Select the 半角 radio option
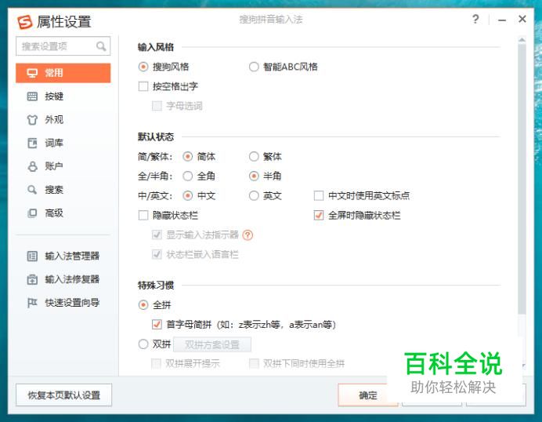The image size is (542, 422). 254,176
